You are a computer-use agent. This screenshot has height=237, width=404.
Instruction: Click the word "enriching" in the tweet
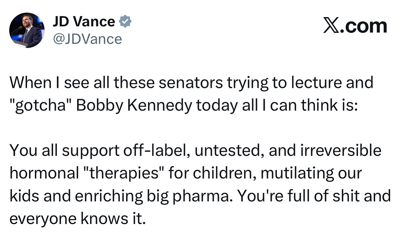[109, 196]
